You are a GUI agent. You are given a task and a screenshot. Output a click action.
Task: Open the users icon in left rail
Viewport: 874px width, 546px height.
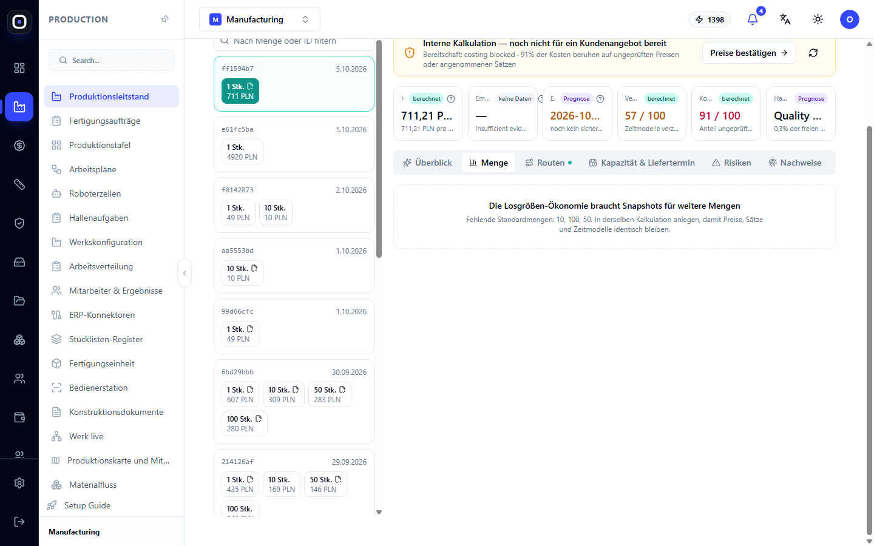coord(19,379)
